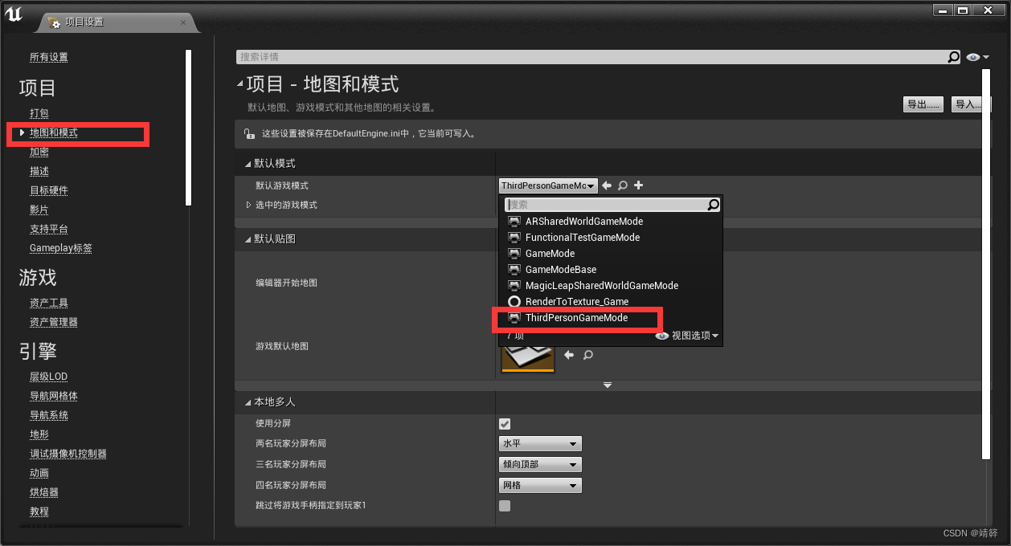Select the 项目设置 tab

117,22
